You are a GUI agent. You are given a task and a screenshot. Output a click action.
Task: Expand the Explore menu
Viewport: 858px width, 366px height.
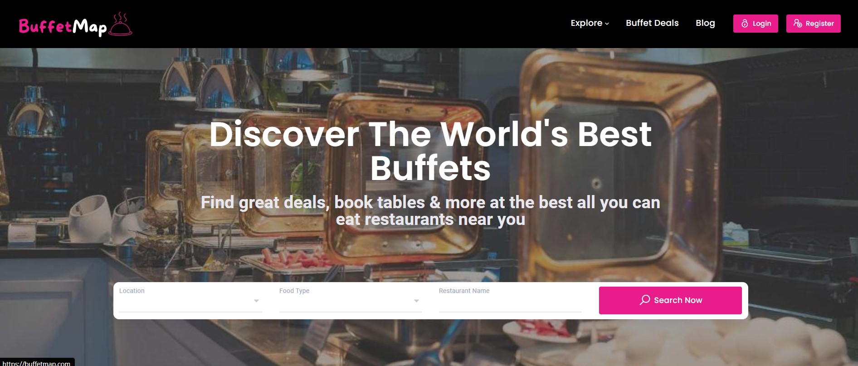pos(590,23)
